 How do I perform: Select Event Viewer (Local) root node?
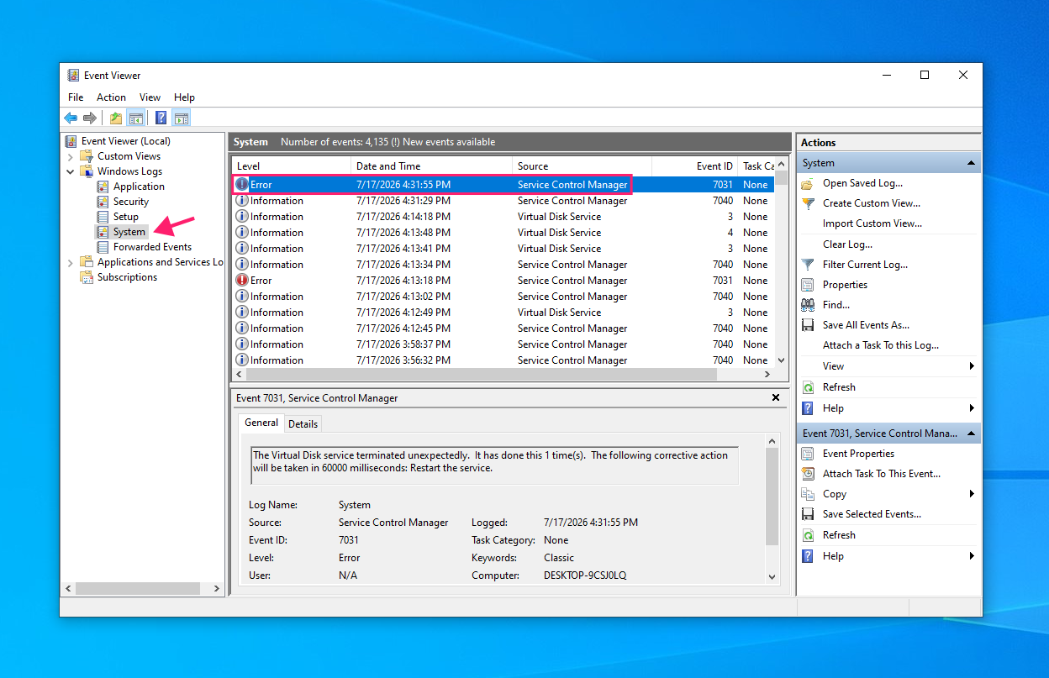(125, 141)
